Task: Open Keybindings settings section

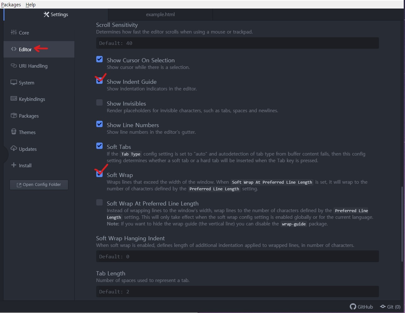Action: pyautogui.click(x=39, y=99)
